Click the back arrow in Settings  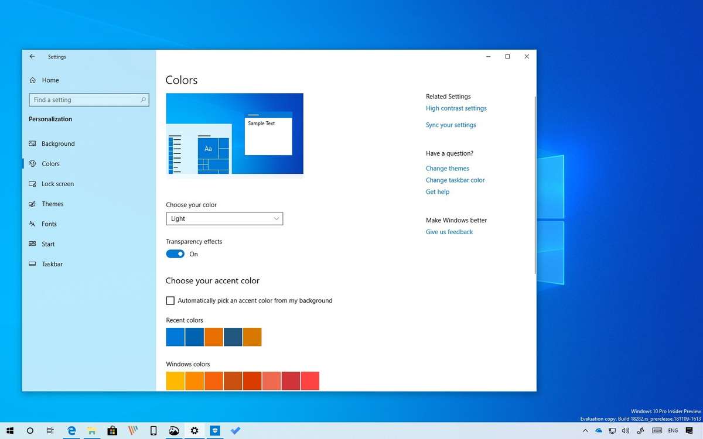(x=32, y=56)
